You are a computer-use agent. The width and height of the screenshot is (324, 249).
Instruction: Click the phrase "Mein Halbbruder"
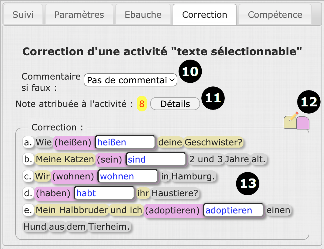[x=72, y=210]
